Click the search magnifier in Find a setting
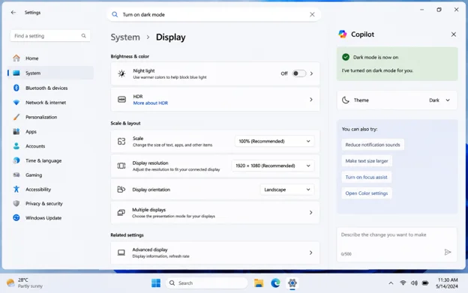The image size is (468, 293). pos(83,36)
